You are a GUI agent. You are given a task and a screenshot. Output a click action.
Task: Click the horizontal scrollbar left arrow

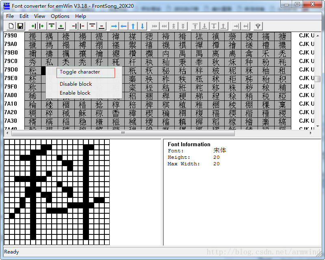[7, 133]
